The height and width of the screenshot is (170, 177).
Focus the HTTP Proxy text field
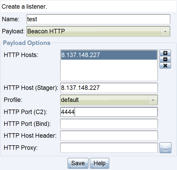[x=109, y=148]
